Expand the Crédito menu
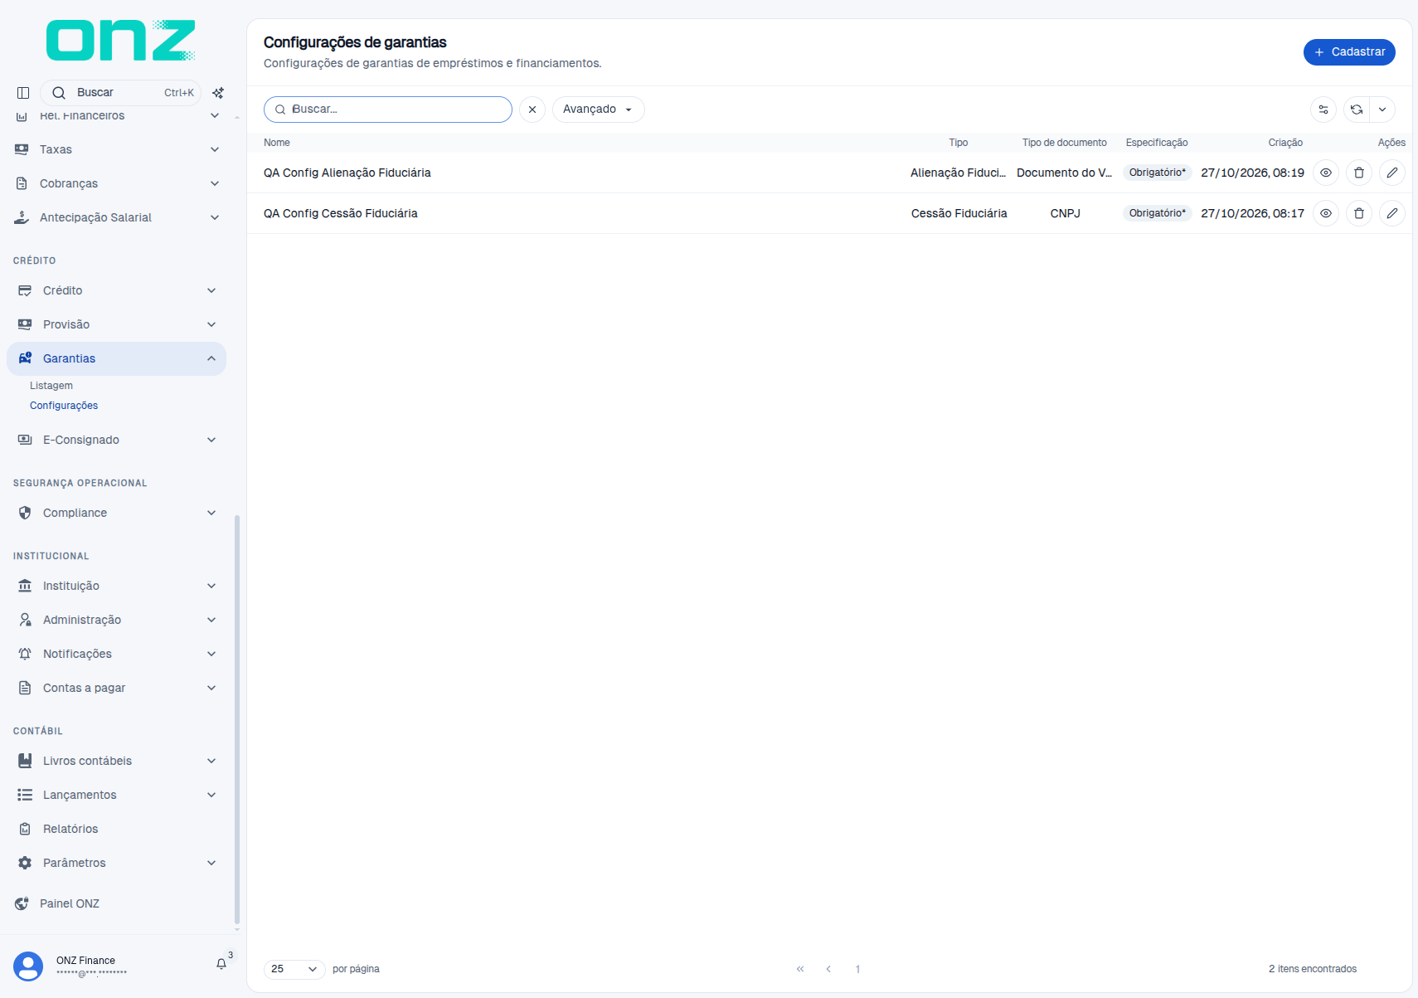 click(x=116, y=290)
